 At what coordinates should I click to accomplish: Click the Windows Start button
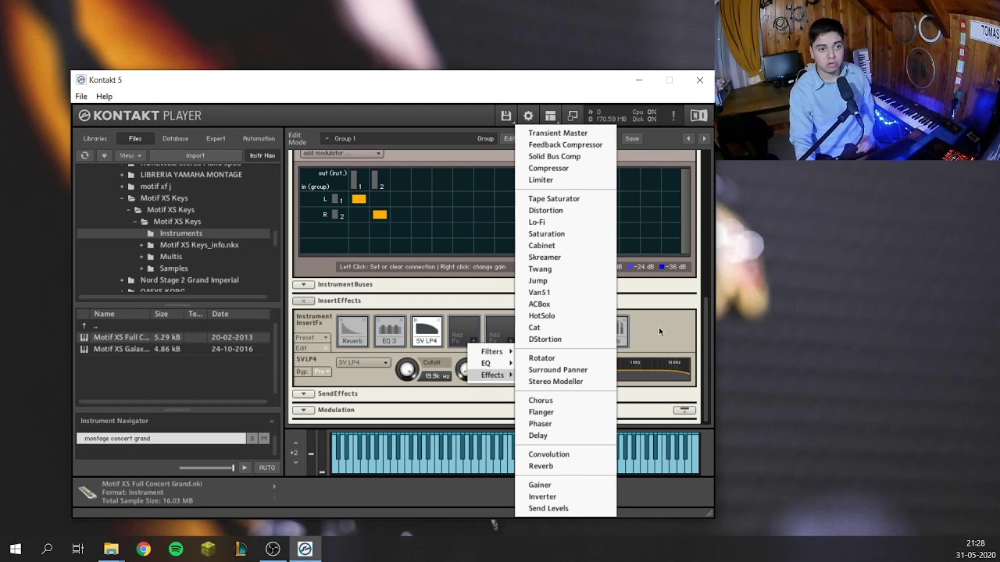(x=16, y=550)
